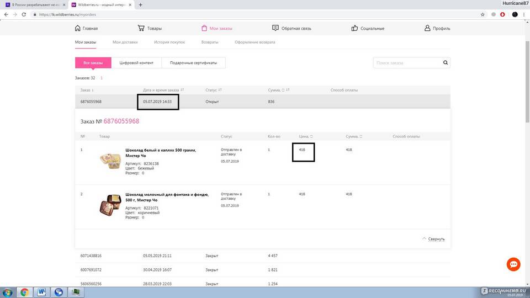Switch to the Мои доставки tab
Screen dimensions: 530x298
125,42
